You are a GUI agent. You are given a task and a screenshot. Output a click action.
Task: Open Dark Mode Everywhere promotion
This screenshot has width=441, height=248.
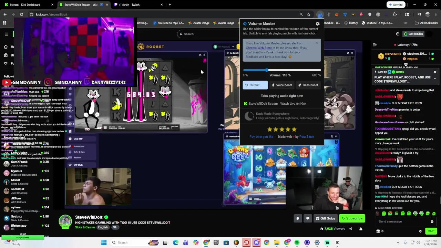[x=282, y=116]
